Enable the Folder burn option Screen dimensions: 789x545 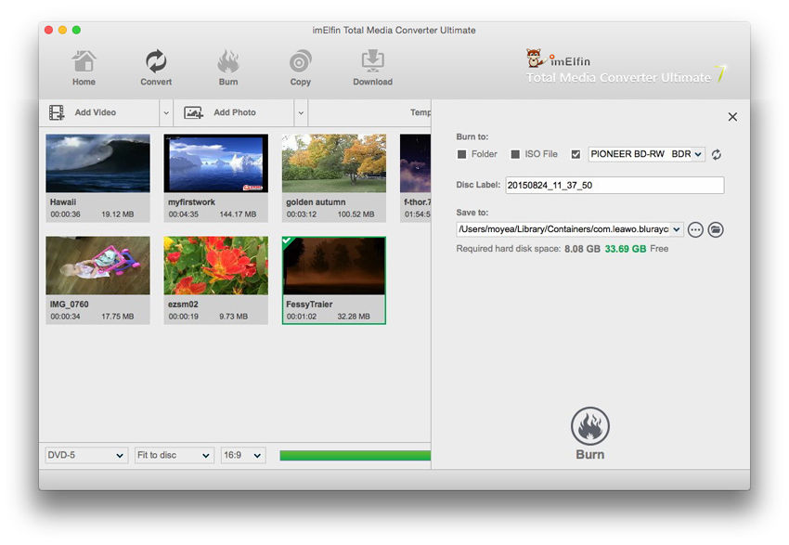(461, 154)
